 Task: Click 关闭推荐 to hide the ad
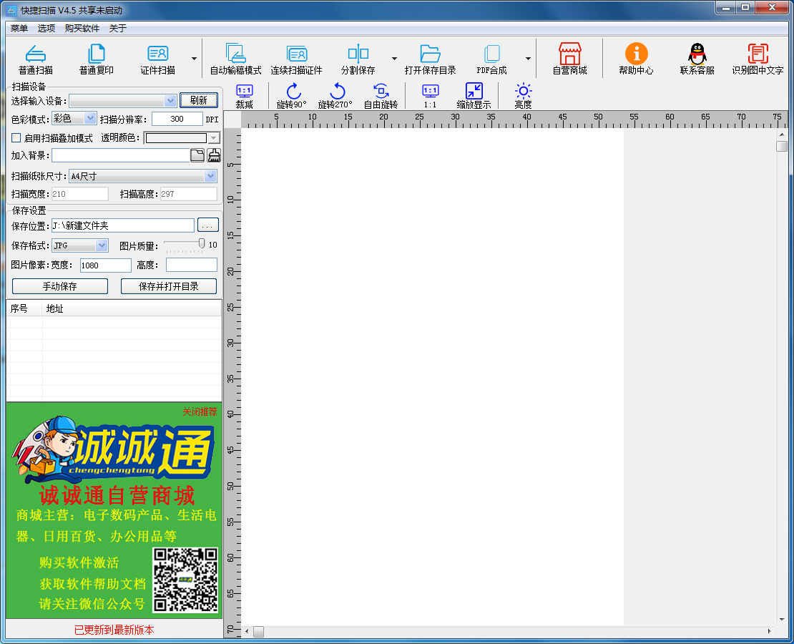point(200,412)
